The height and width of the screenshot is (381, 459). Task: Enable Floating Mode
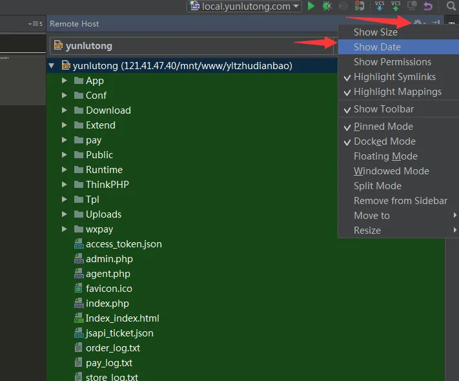(x=398, y=156)
